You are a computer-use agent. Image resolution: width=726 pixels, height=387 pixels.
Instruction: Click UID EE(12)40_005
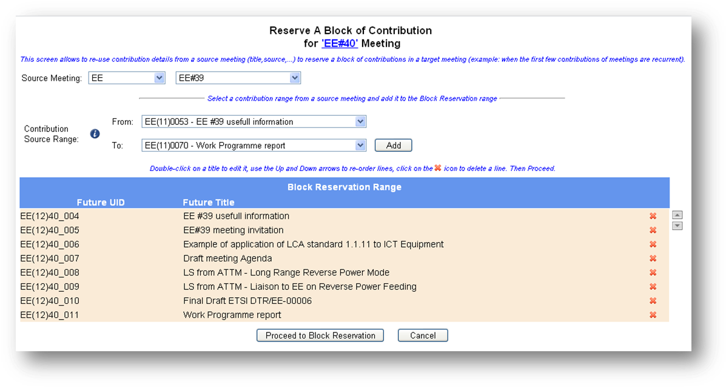(50, 230)
